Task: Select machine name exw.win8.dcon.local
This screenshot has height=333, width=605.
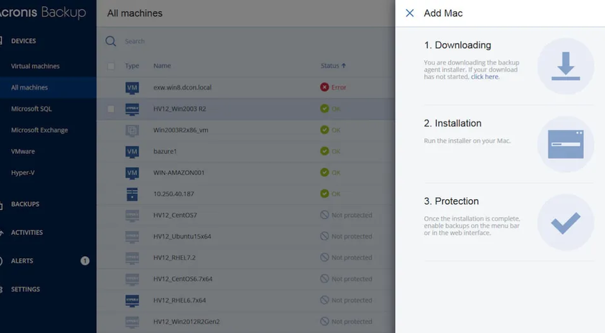Action: (182, 87)
